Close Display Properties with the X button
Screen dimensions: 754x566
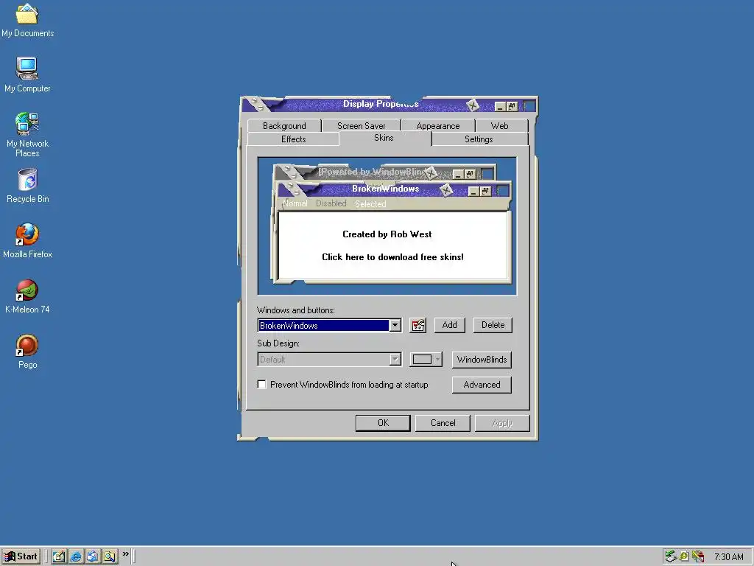[x=472, y=105]
